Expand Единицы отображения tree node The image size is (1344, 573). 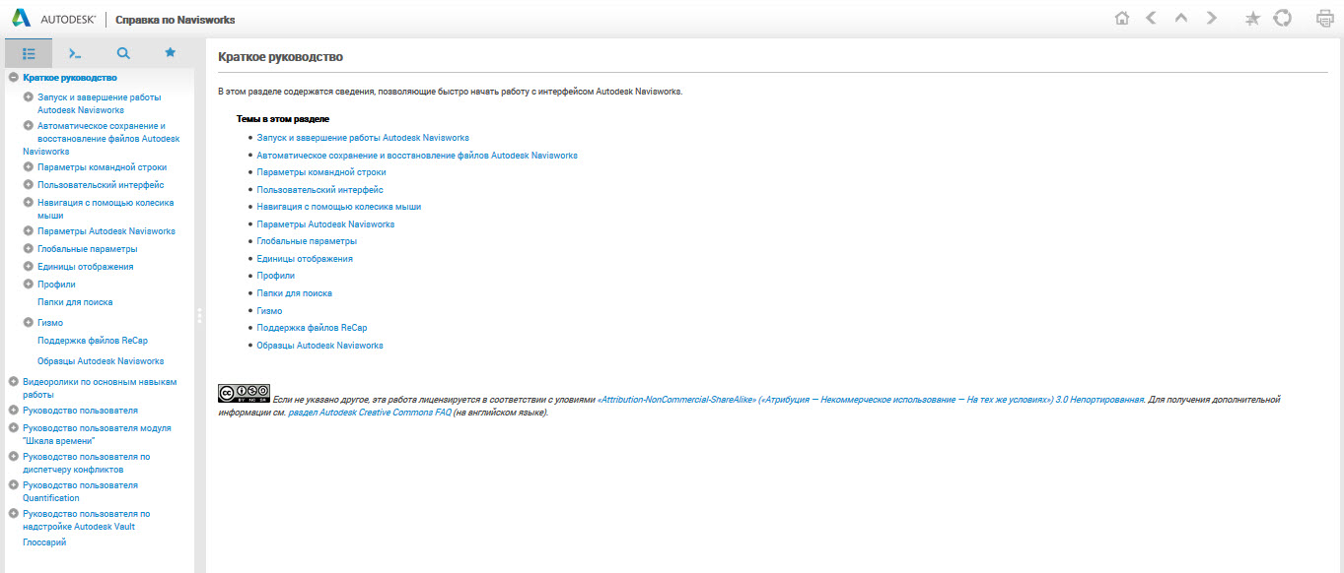point(29,266)
